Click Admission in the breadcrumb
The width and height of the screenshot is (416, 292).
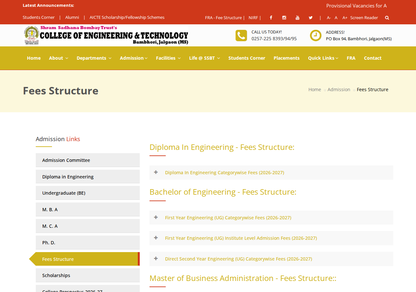[339, 90]
